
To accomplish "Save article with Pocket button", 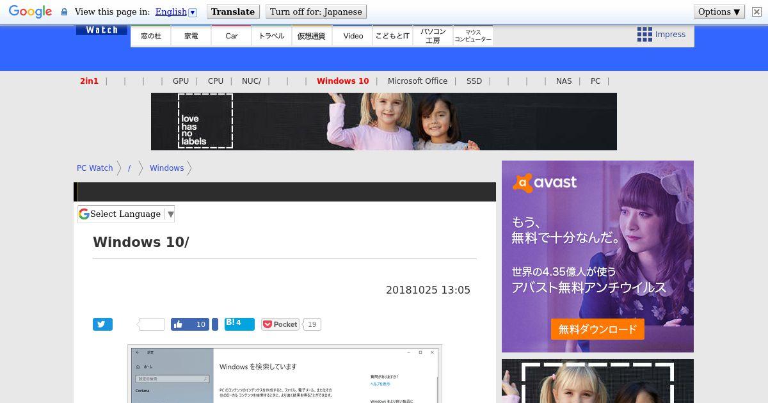I will pyautogui.click(x=280, y=324).
